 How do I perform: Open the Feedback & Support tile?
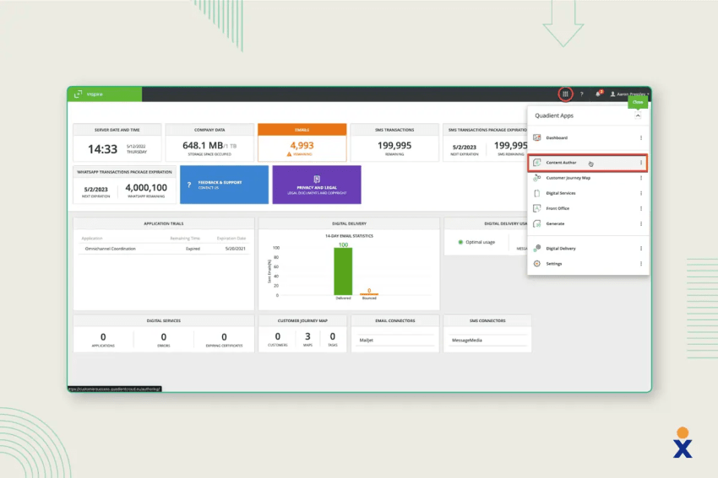(225, 185)
